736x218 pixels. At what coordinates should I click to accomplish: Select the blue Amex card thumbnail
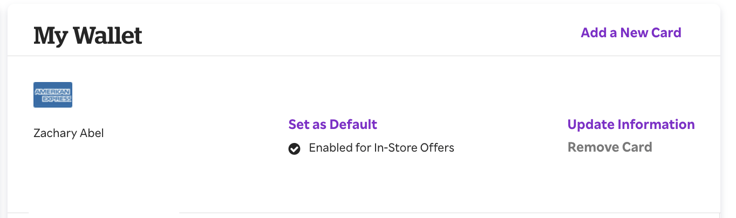(x=53, y=95)
